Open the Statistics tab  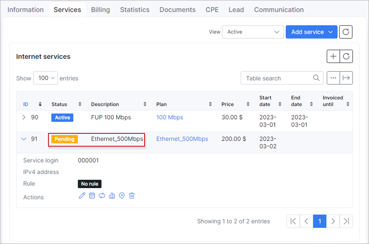pyautogui.click(x=135, y=10)
